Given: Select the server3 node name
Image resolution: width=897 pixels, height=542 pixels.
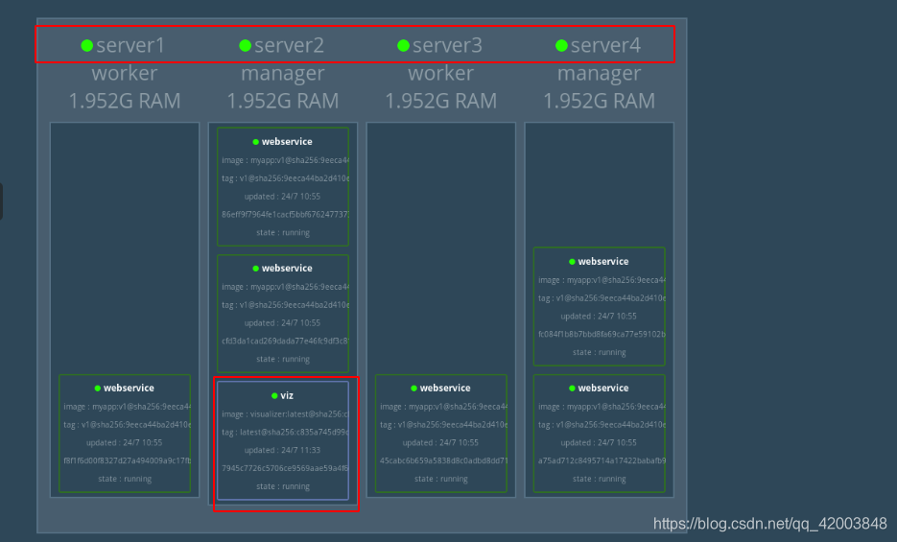Looking at the screenshot, I should pos(447,45).
